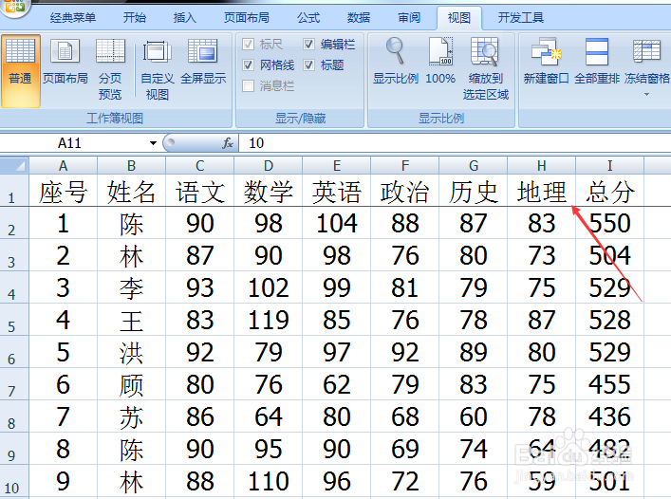The width and height of the screenshot is (671, 499).
Task: Select column I header
Action: (610, 165)
